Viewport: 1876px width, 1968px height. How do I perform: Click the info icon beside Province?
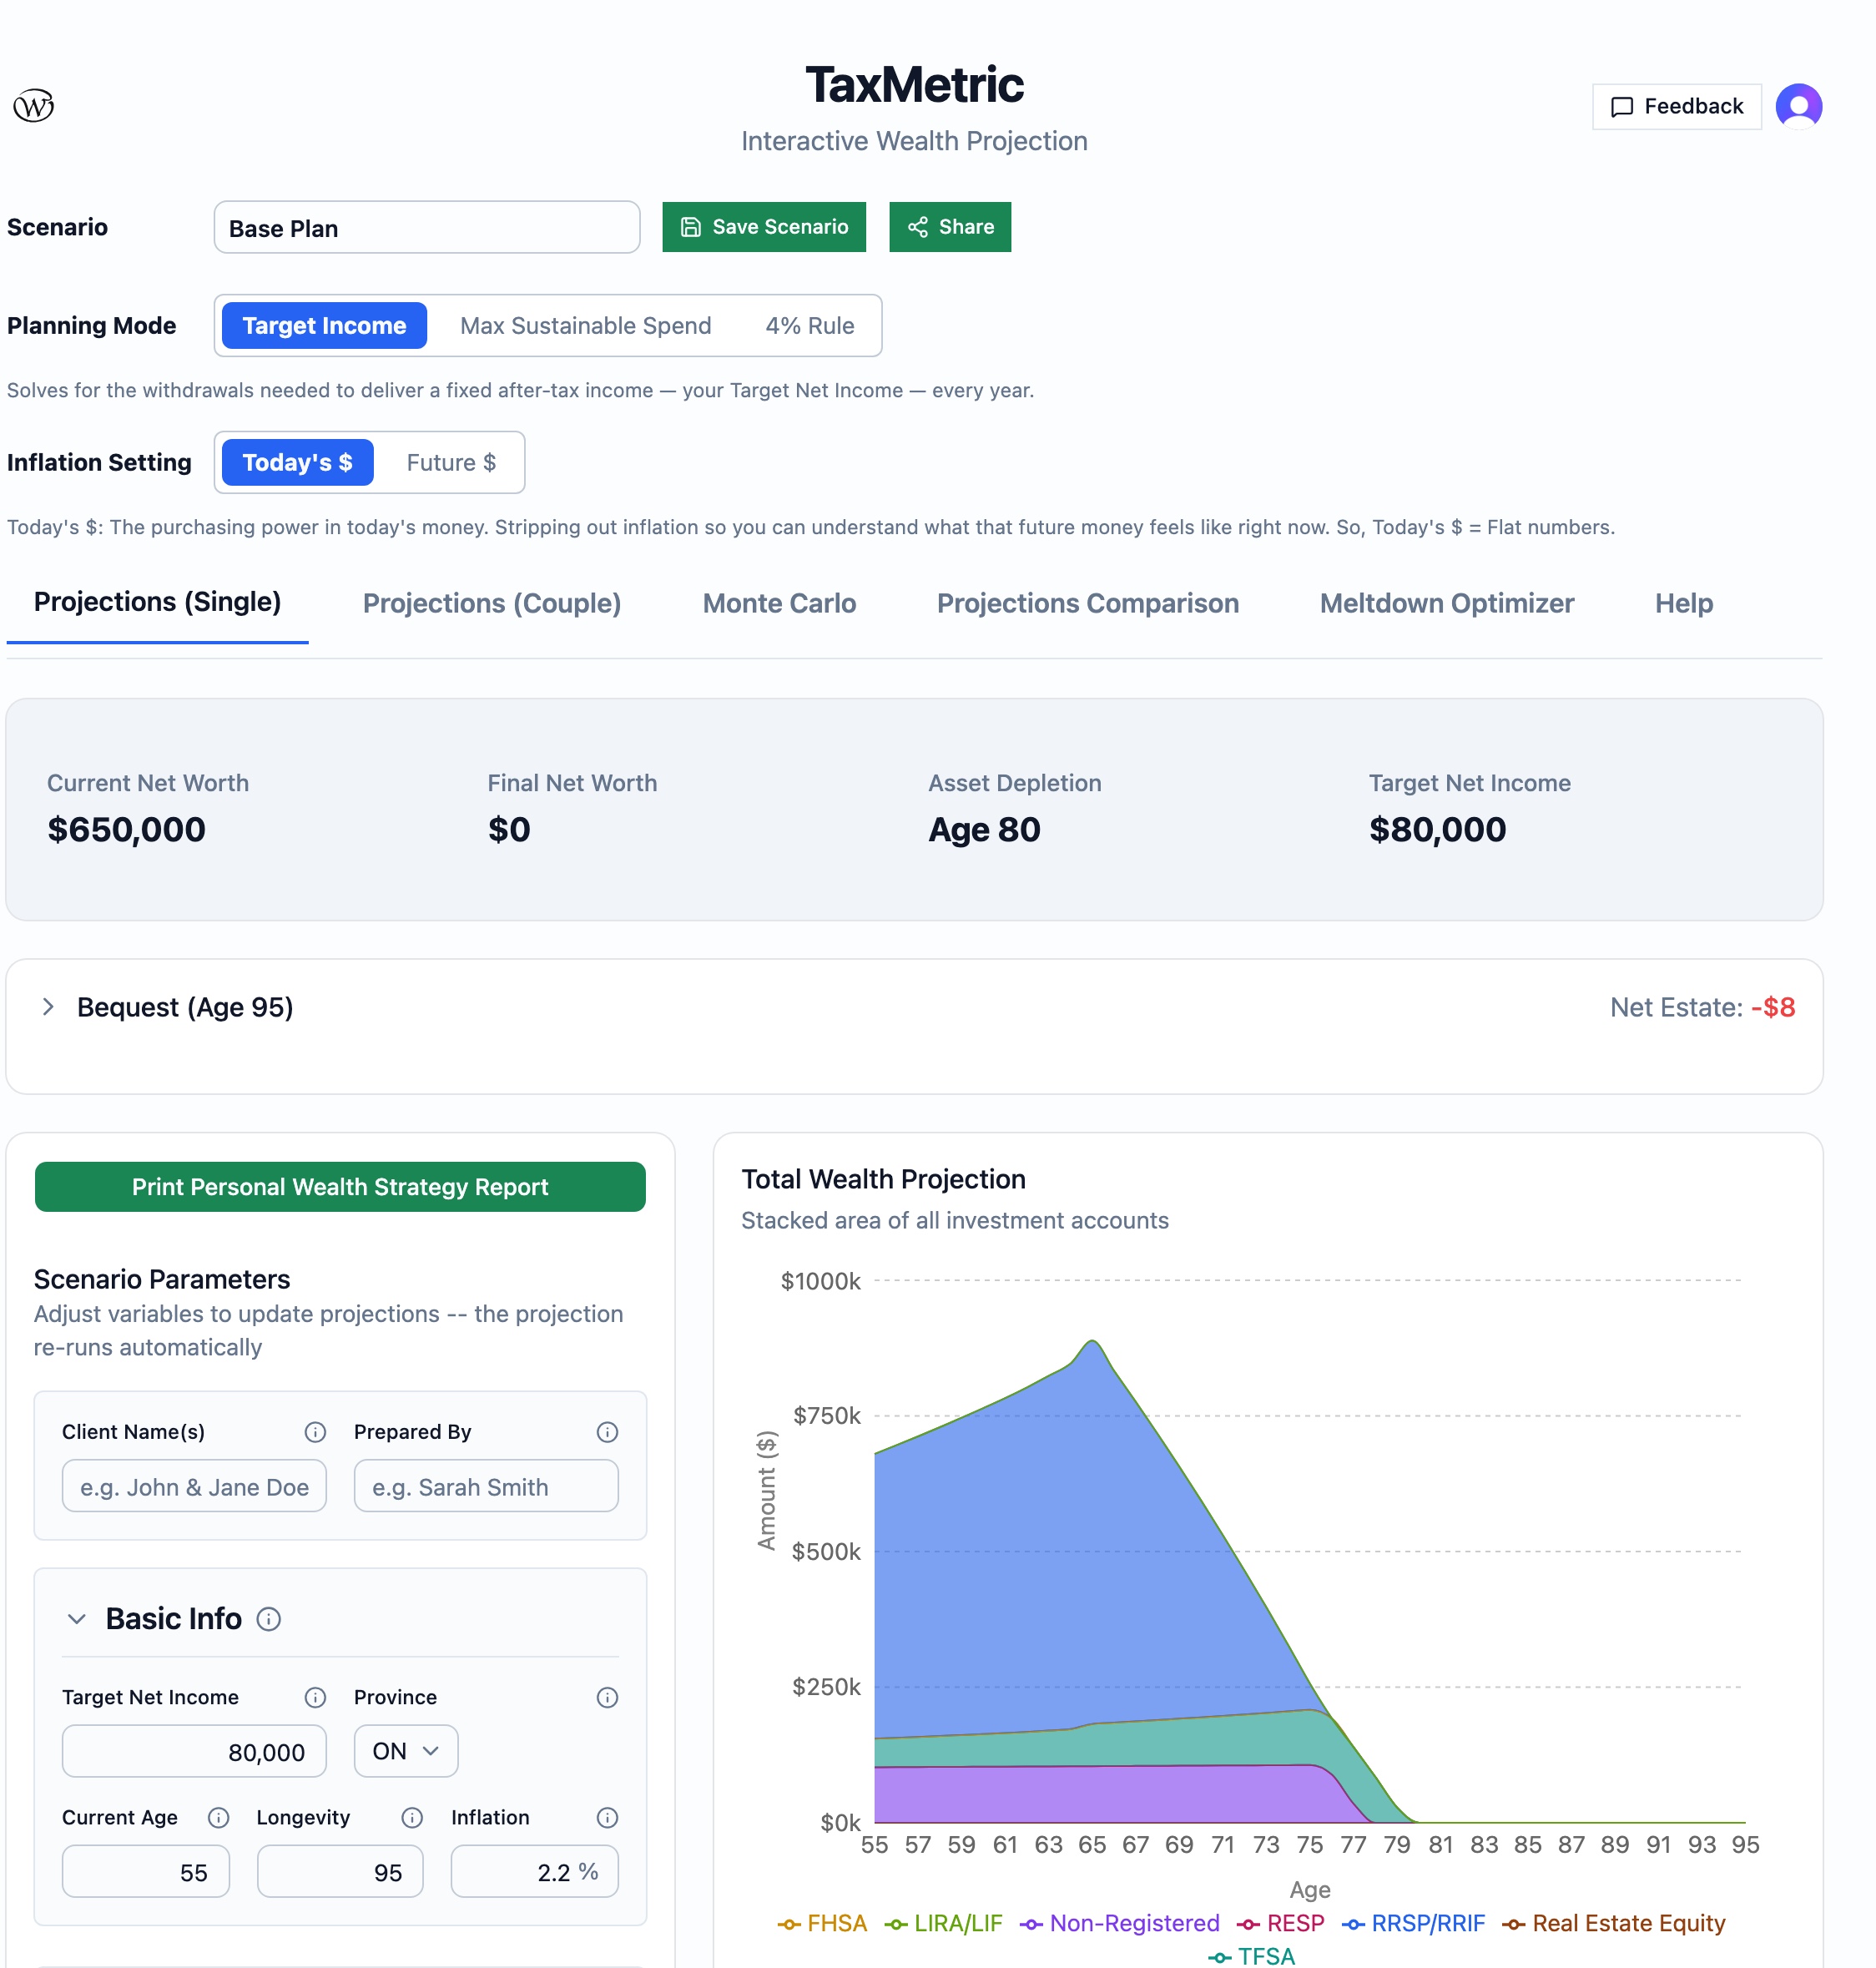coord(607,1697)
